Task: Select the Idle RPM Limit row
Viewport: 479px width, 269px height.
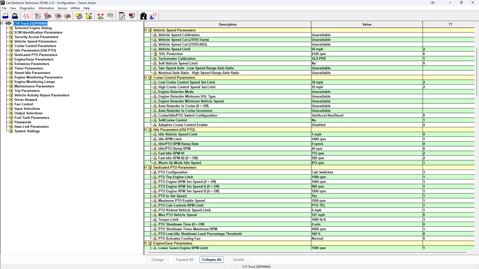Action: [x=309, y=139]
